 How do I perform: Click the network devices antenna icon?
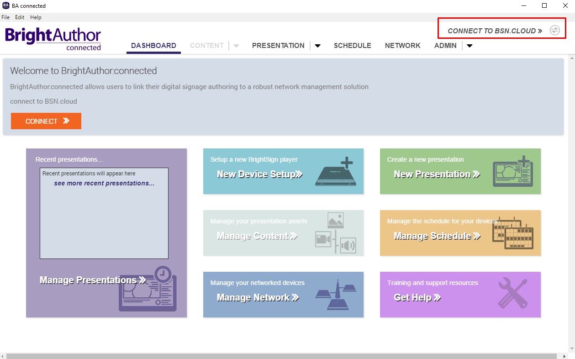coord(336,295)
